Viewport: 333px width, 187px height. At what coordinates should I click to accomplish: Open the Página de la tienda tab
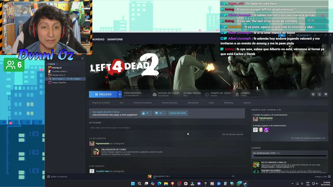(x=101, y=103)
